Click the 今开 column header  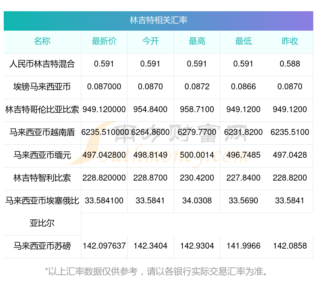point(150,41)
